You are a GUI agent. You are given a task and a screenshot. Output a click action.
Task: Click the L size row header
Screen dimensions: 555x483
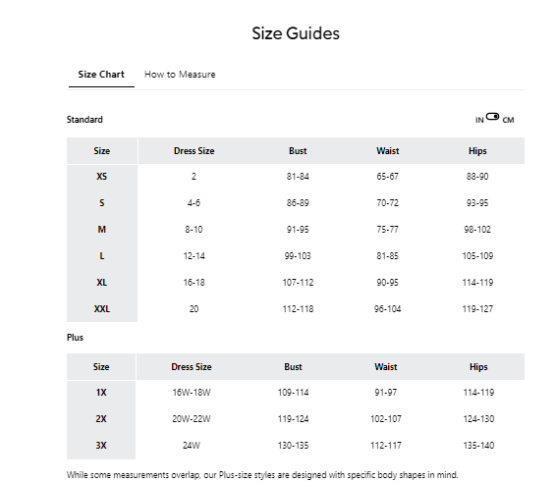point(102,256)
